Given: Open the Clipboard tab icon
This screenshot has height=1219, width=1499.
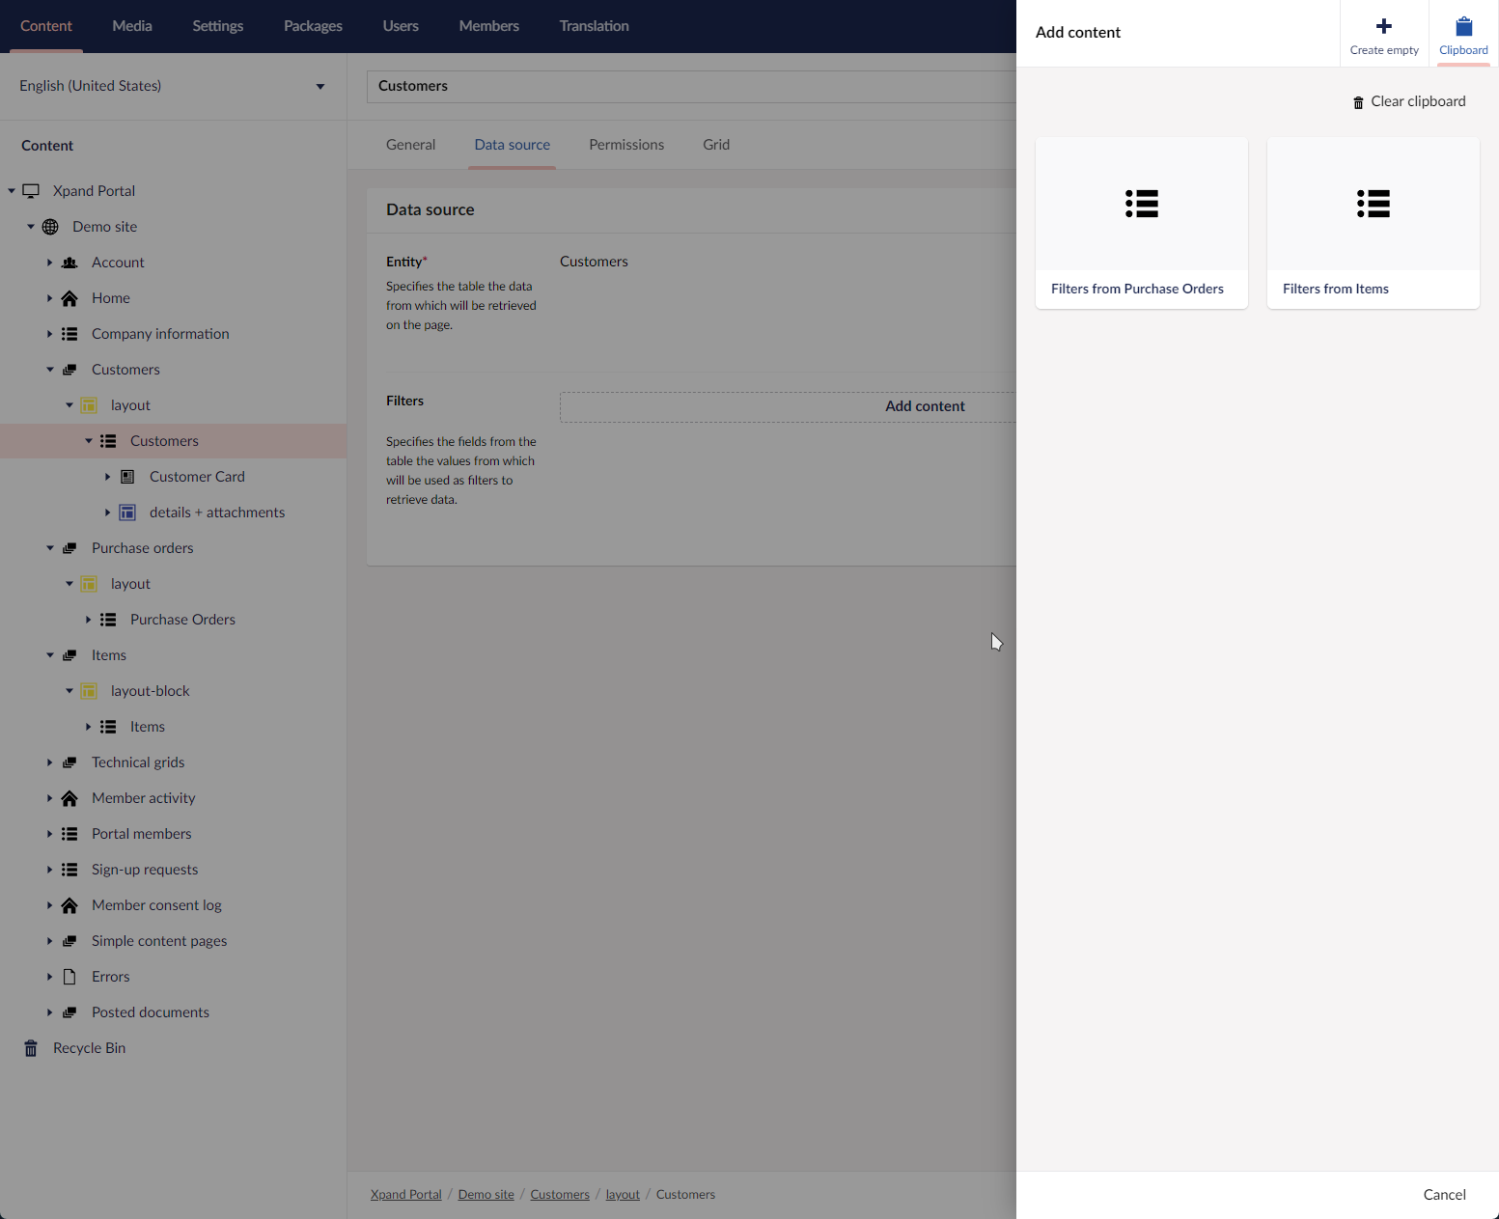Looking at the screenshot, I should pos(1463,27).
